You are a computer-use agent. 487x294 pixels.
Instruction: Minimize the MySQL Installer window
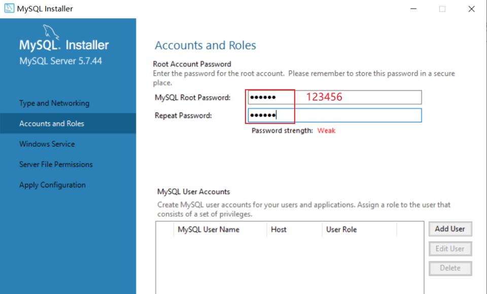point(413,9)
